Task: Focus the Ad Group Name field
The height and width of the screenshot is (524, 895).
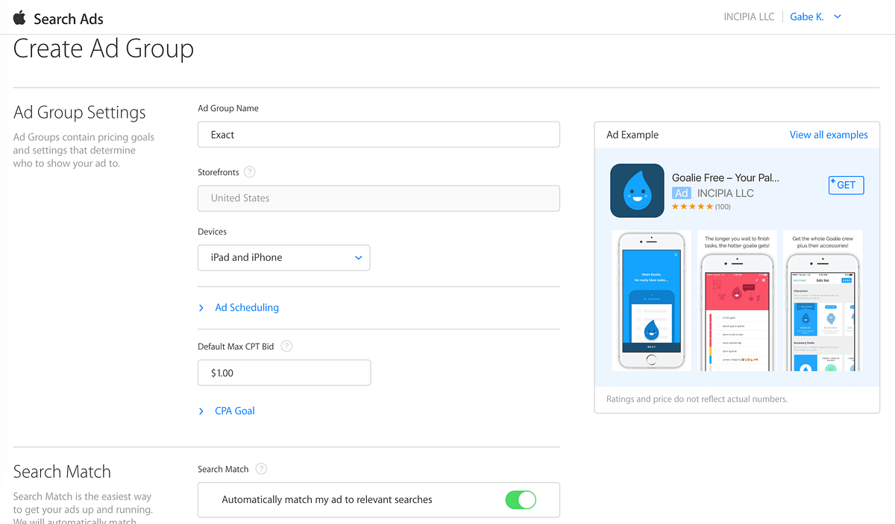Action: 379,135
